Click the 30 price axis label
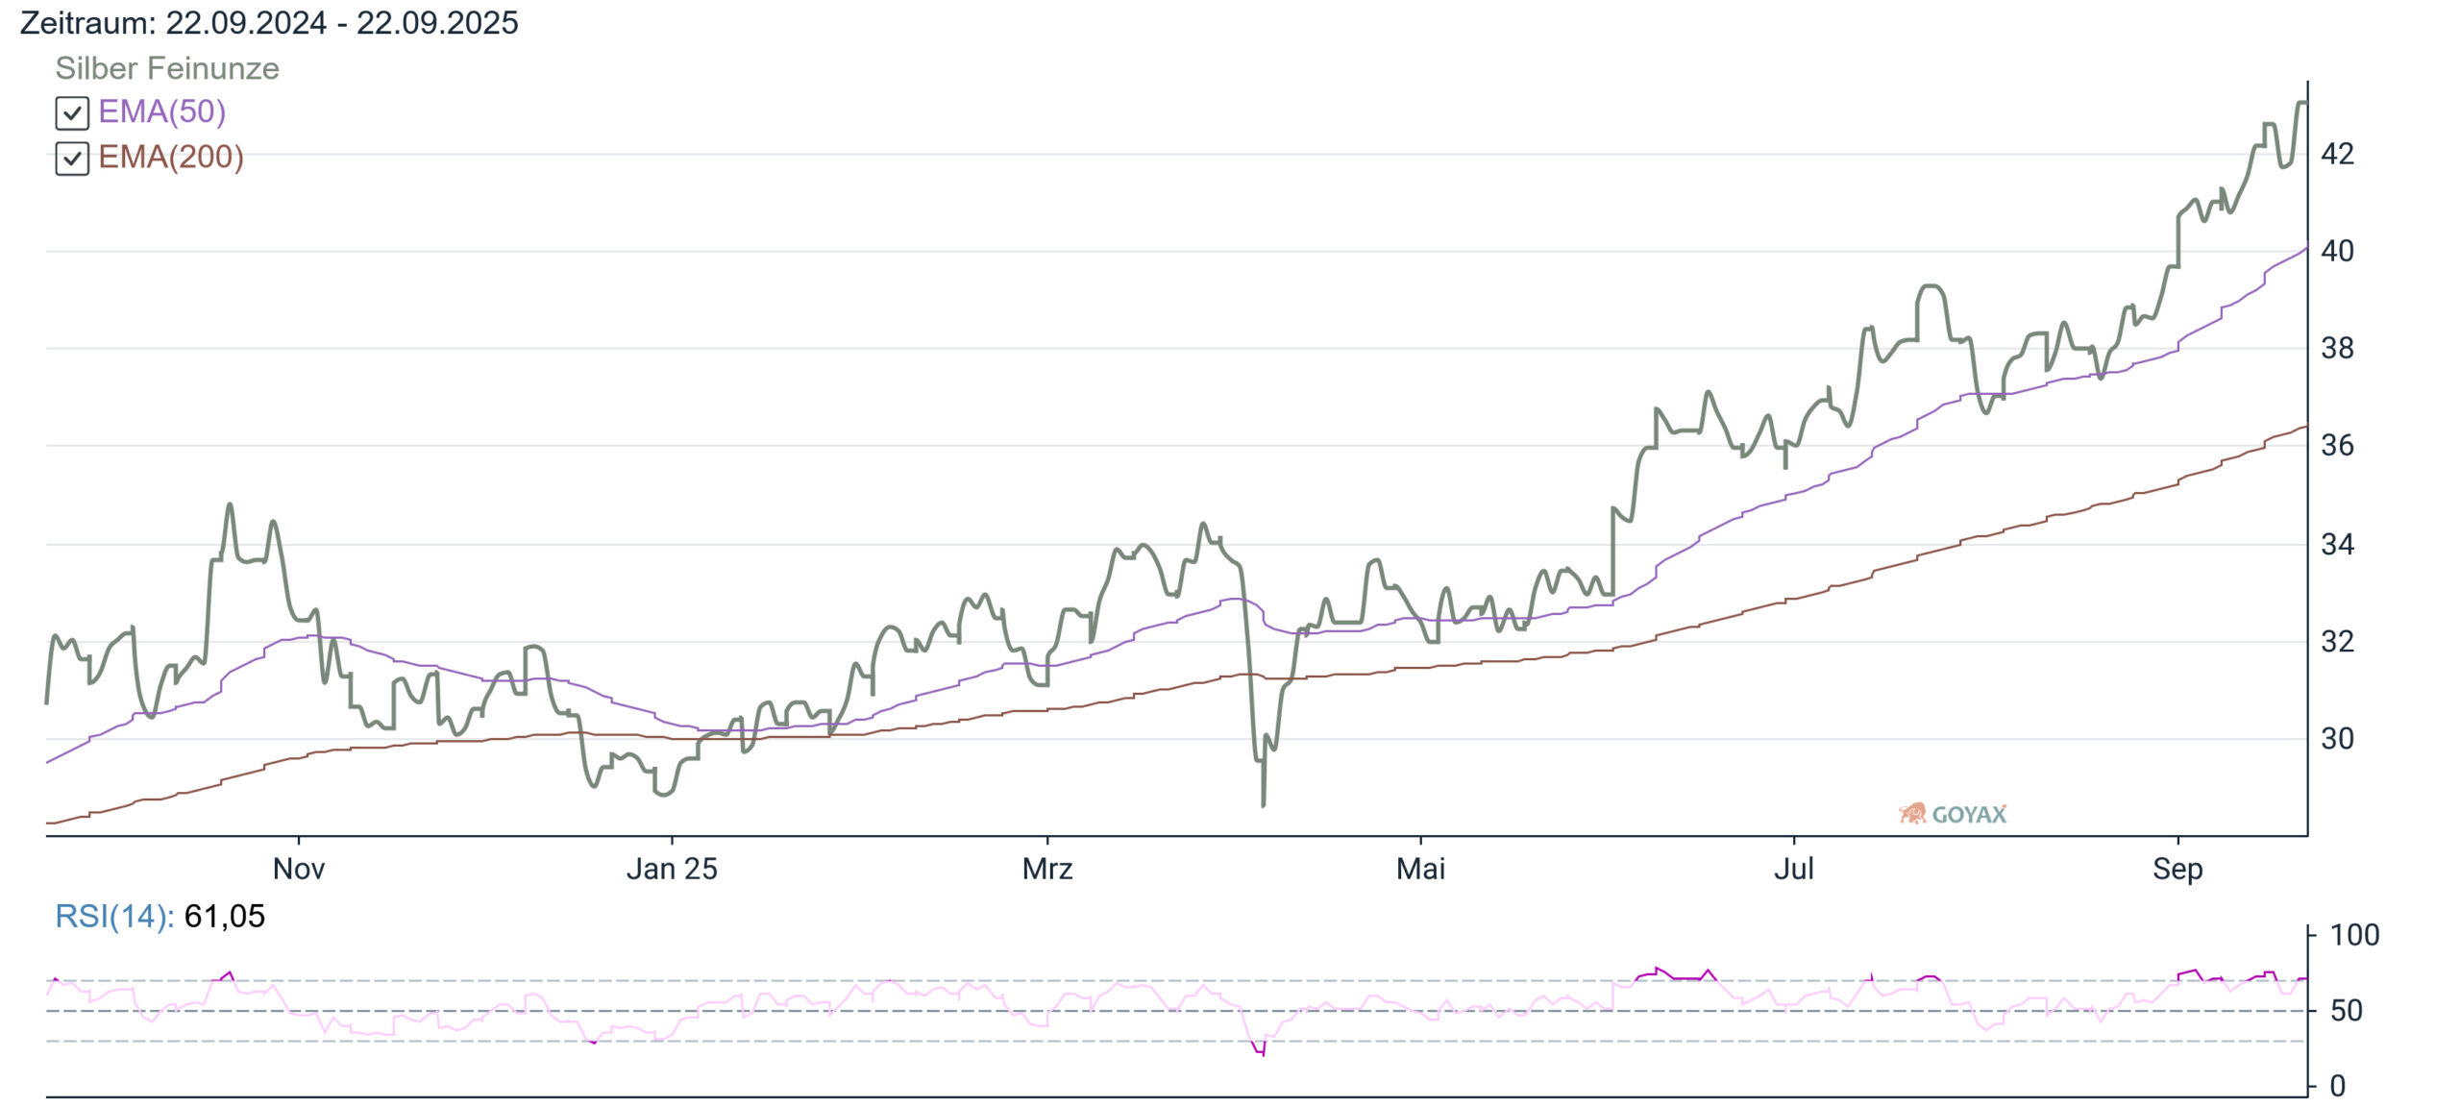2460x1107 pixels. pos(2337,739)
